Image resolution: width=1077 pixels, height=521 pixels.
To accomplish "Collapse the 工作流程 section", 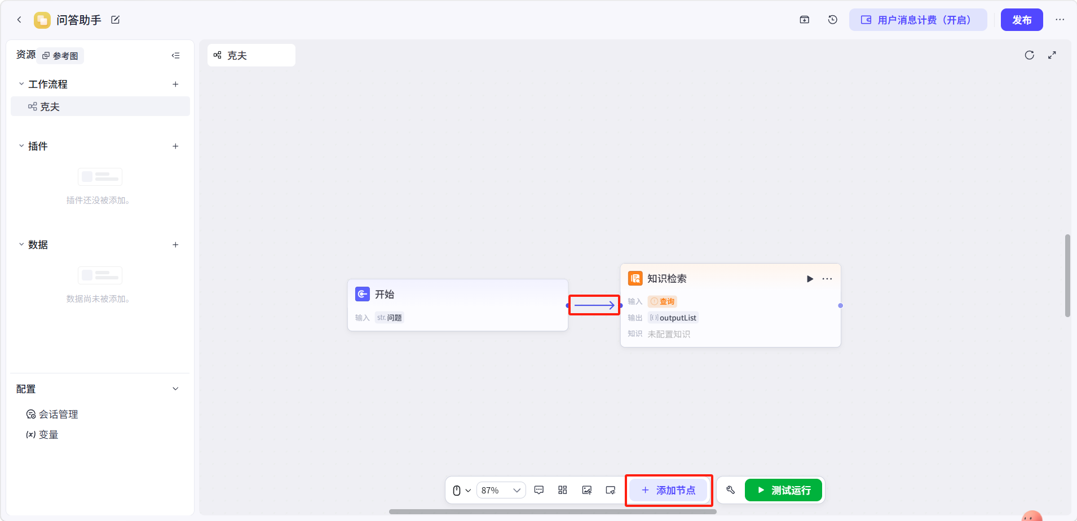I will point(21,84).
